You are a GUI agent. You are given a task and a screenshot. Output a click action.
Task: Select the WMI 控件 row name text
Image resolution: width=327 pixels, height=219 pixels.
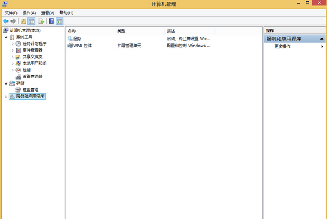(82, 46)
